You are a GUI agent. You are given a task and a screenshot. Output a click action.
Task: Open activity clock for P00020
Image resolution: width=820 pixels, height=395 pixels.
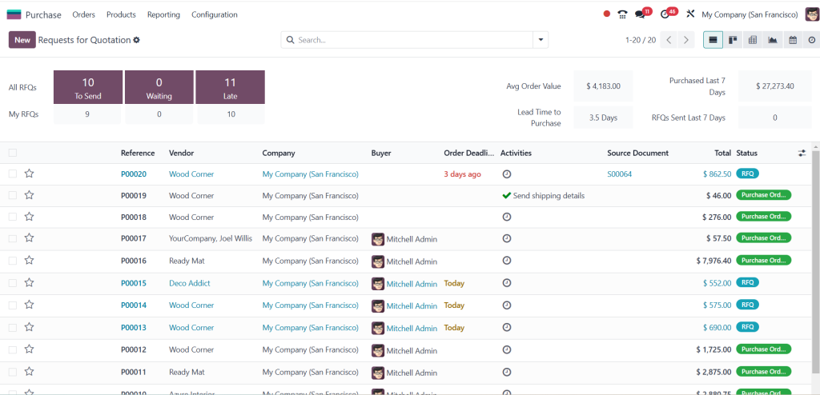click(x=506, y=174)
